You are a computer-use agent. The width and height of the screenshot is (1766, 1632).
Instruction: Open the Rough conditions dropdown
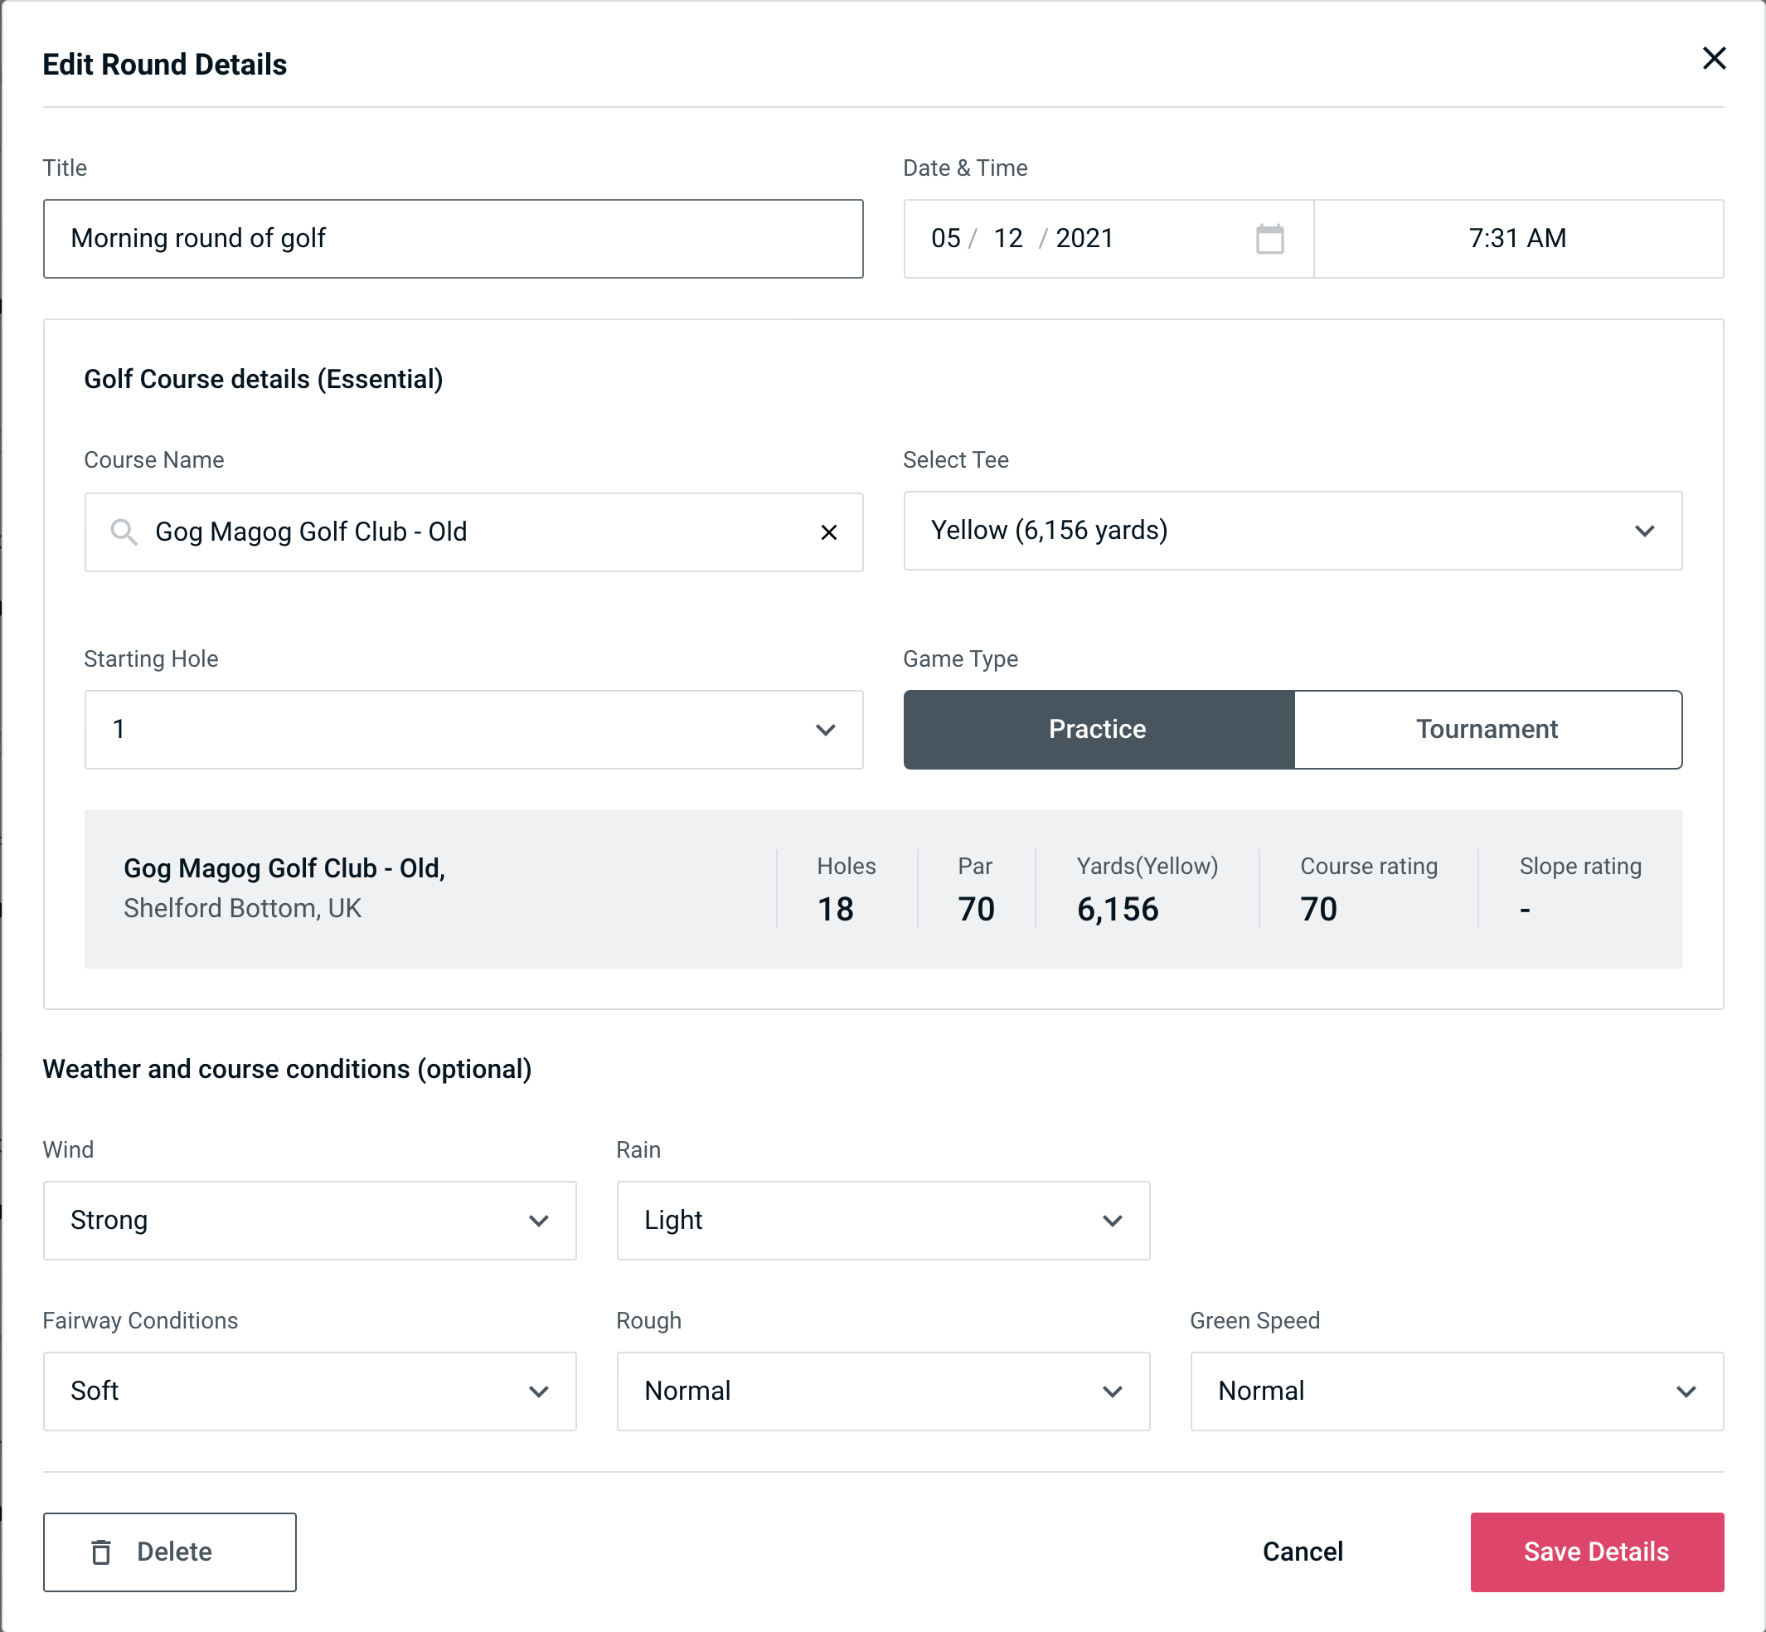(883, 1391)
